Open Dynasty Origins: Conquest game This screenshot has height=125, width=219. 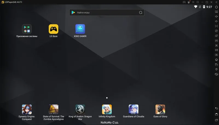(27, 112)
